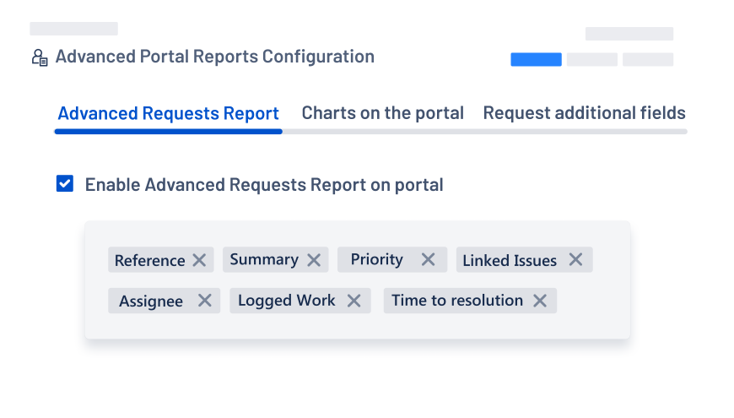Click the portal reports configuration icon

click(x=40, y=57)
